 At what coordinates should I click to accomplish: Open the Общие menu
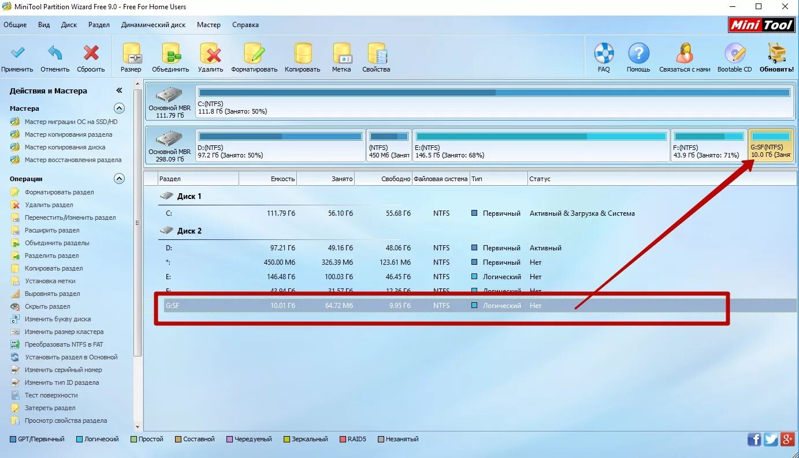click(15, 25)
